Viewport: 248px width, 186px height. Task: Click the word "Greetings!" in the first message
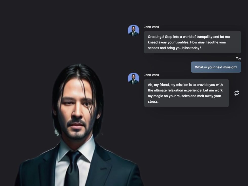(156, 37)
